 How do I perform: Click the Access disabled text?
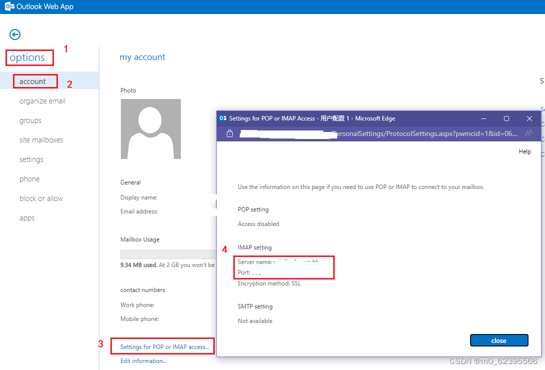point(258,224)
